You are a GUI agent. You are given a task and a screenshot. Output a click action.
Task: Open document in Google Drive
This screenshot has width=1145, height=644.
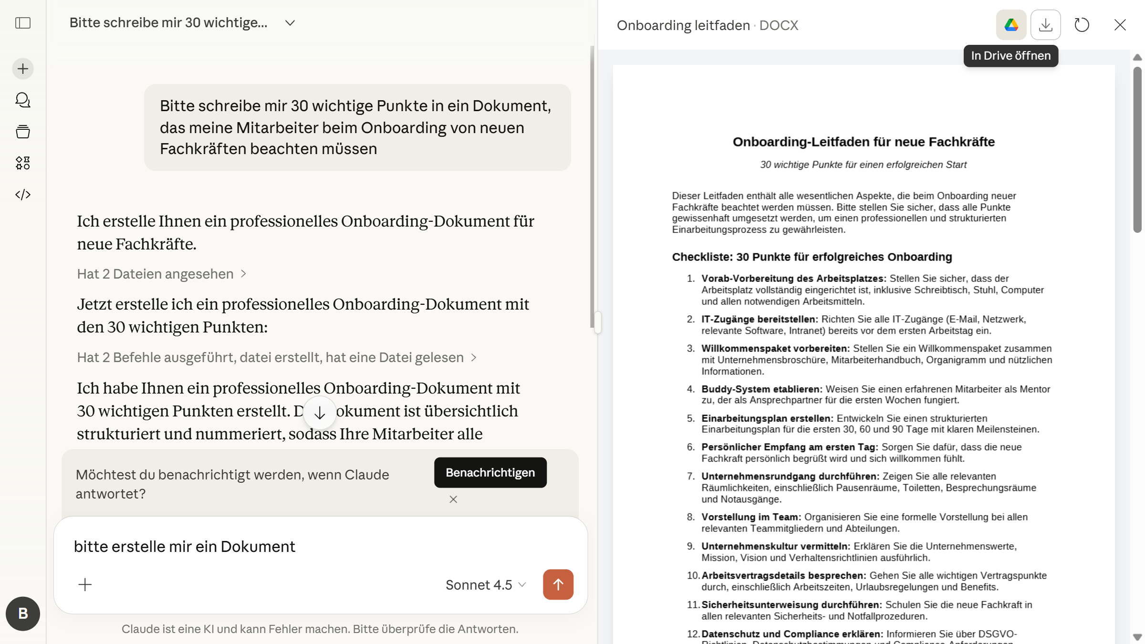click(x=1011, y=25)
